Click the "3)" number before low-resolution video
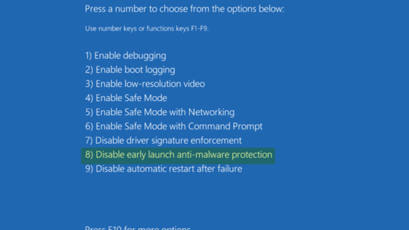 pyautogui.click(x=89, y=84)
